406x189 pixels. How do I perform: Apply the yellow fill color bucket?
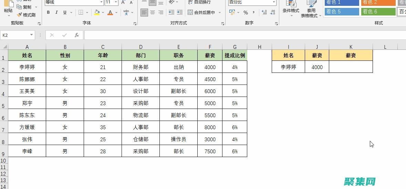[97, 12]
